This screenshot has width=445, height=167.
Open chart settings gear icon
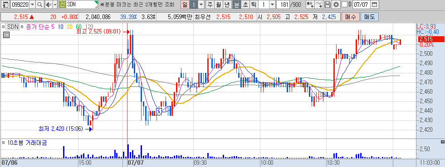(336, 5)
